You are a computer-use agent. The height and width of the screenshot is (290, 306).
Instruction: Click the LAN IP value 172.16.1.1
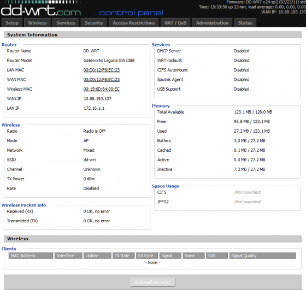coord(94,108)
